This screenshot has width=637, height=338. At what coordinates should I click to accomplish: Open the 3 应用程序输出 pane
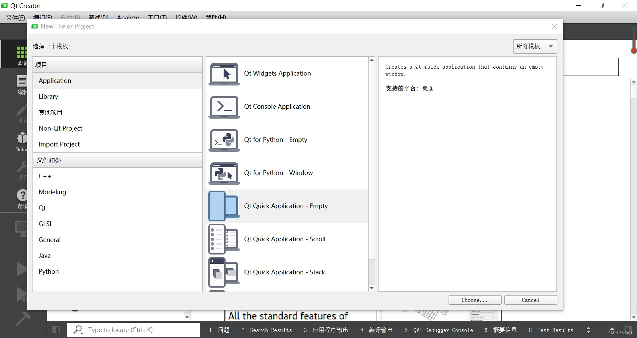(x=326, y=330)
